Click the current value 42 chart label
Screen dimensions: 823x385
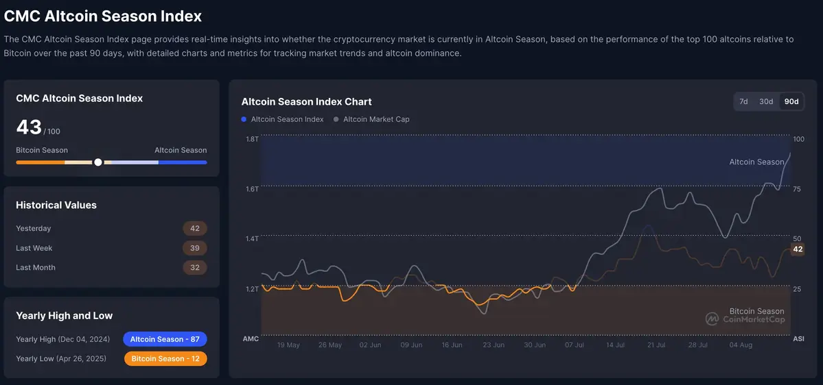(798, 249)
